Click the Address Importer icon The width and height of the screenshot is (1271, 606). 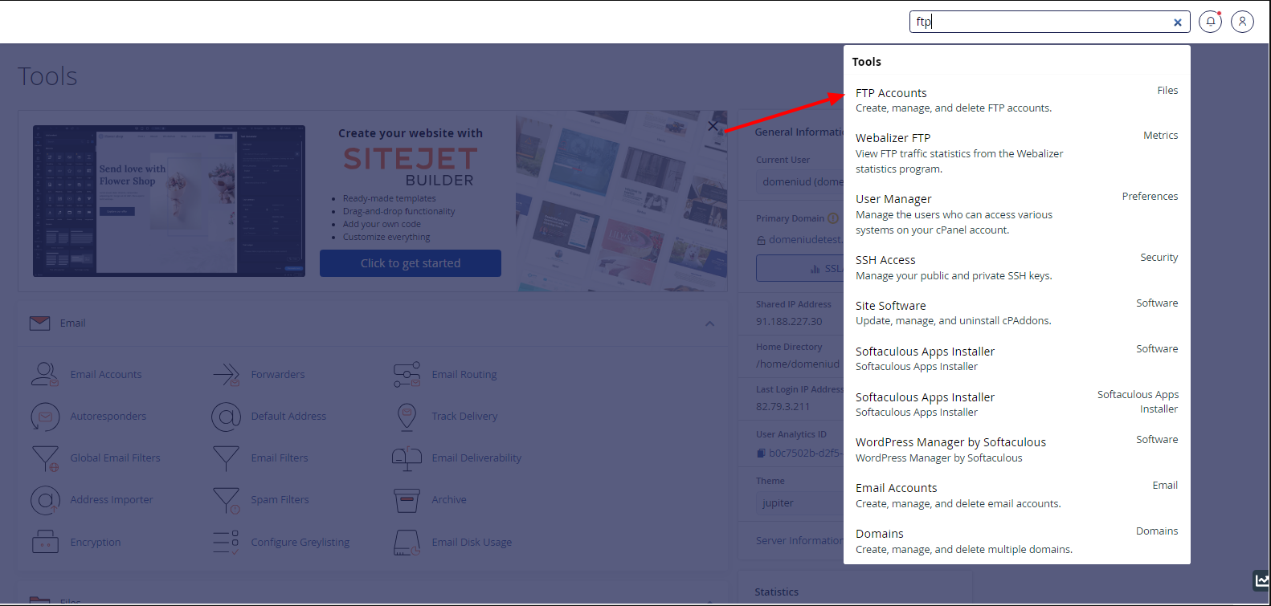(x=45, y=500)
